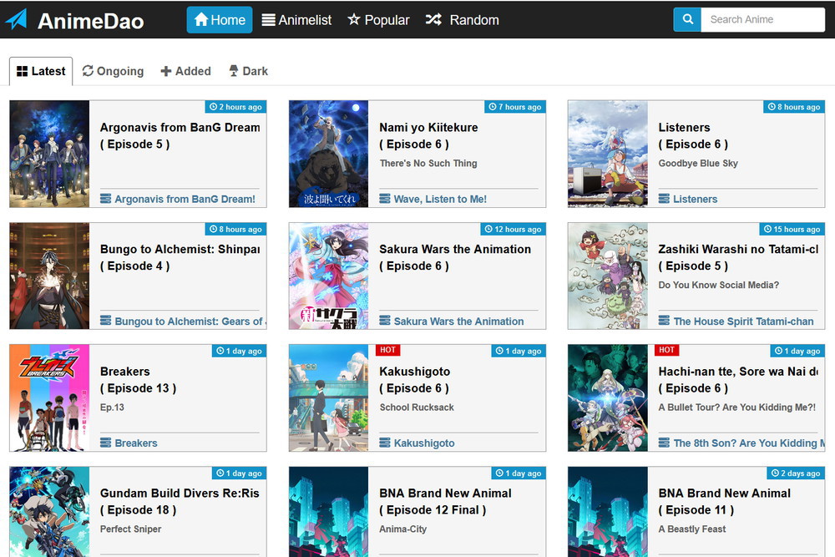Click the blue search magnifier button

pyautogui.click(x=687, y=20)
